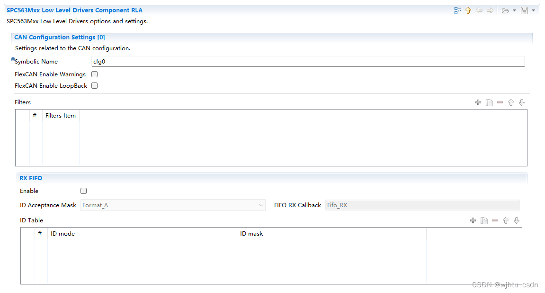Move ID Table row down

[517, 220]
